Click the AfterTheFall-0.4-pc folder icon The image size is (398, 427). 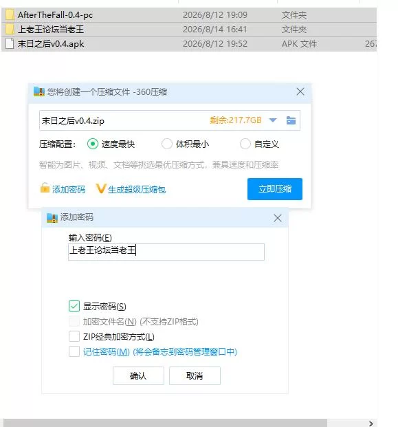10,14
